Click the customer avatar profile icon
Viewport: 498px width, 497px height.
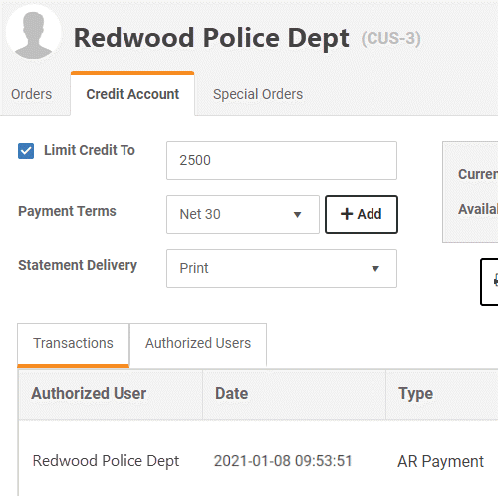click(x=33, y=32)
